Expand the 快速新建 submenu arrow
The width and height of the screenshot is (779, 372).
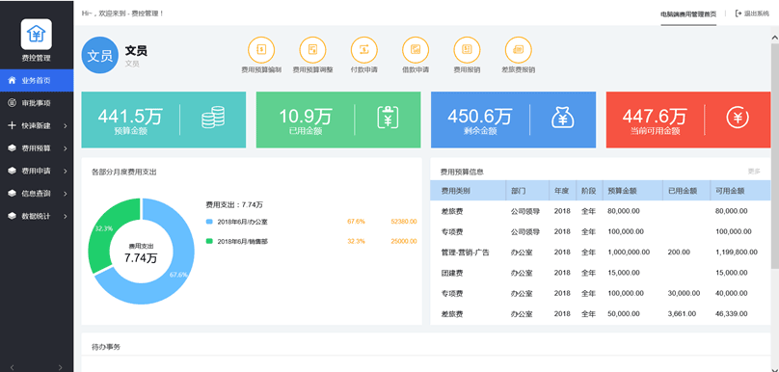pyautogui.click(x=66, y=126)
